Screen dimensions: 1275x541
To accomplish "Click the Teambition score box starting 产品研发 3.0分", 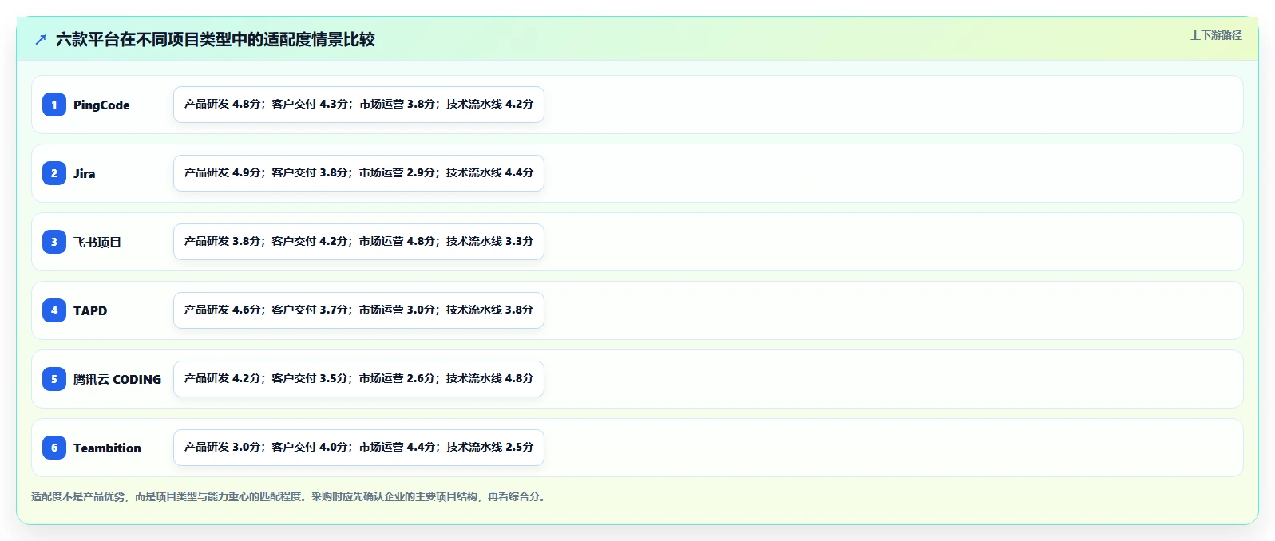I will tap(358, 448).
